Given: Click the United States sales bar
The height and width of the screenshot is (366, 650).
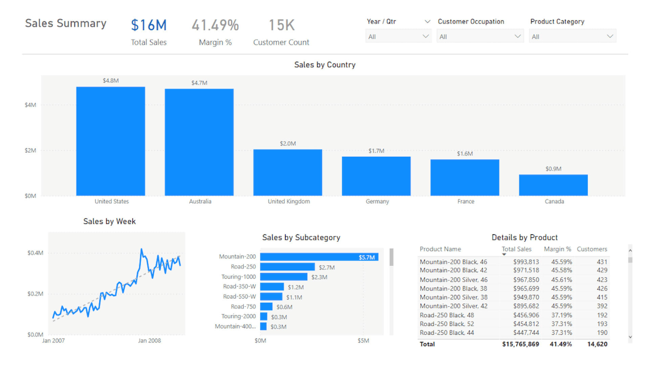Looking at the screenshot, I should [110, 141].
